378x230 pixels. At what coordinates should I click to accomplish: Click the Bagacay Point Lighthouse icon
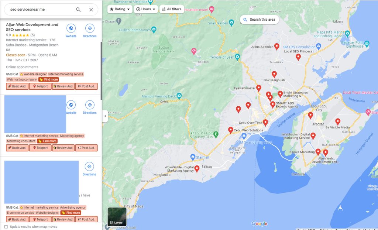[367, 44]
